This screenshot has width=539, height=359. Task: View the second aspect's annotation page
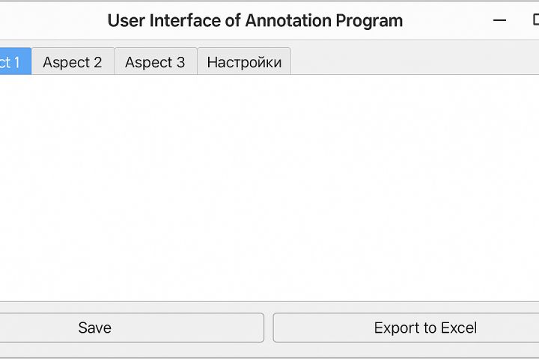[x=73, y=62]
